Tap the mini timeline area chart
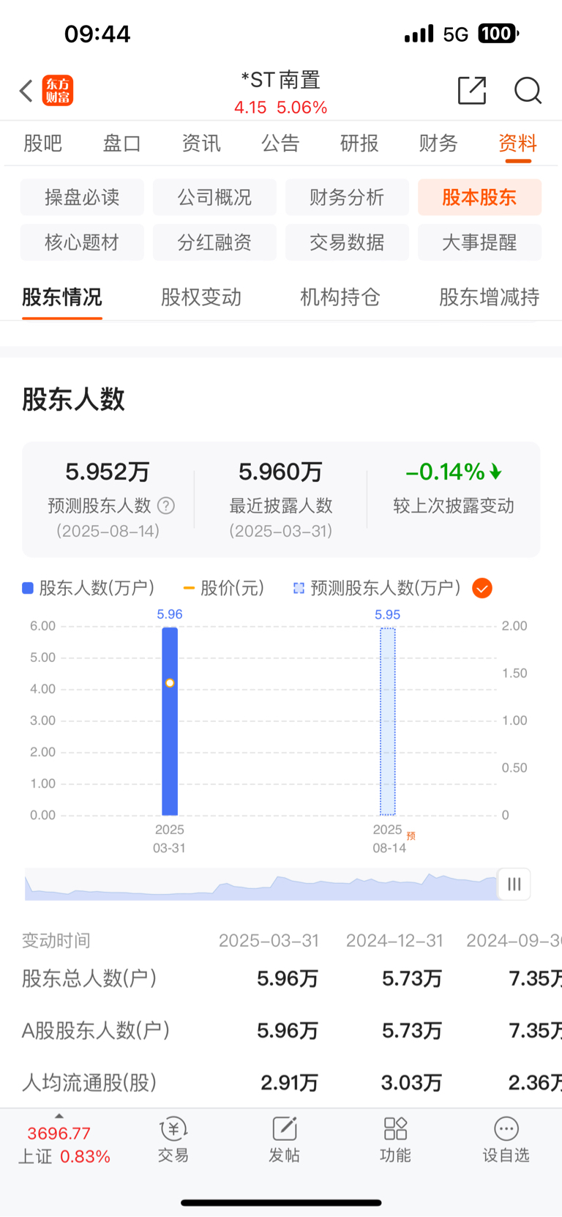This screenshot has height=1217, width=562. 261,885
